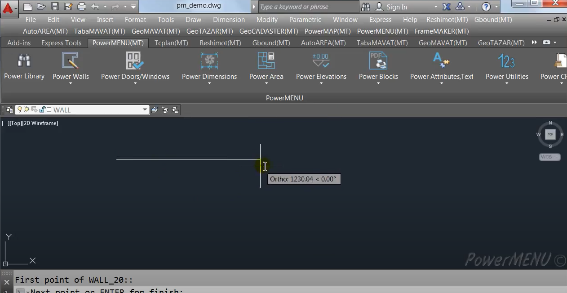Click the Redo arrow icon
567x293 pixels.
point(115,7)
